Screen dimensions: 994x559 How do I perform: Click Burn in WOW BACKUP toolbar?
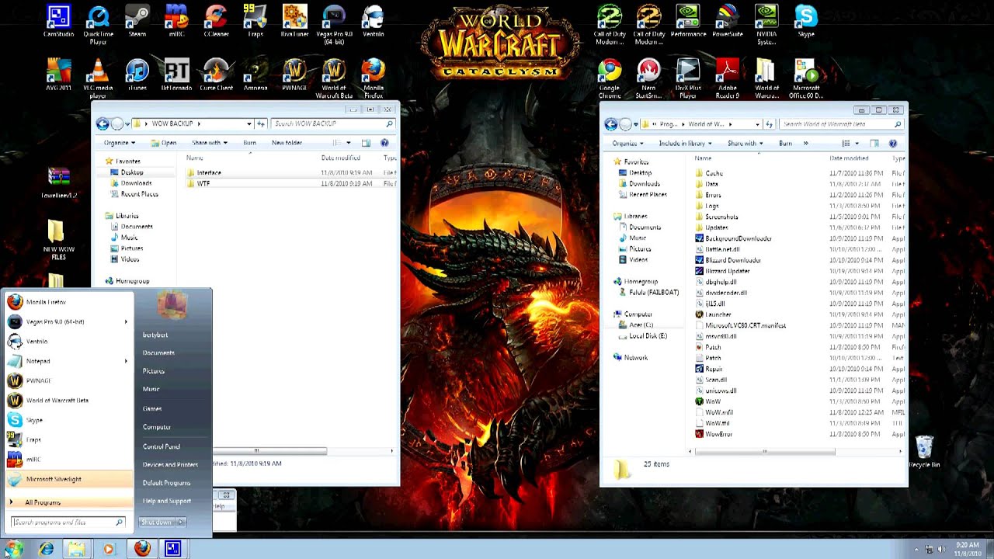point(249,143)
